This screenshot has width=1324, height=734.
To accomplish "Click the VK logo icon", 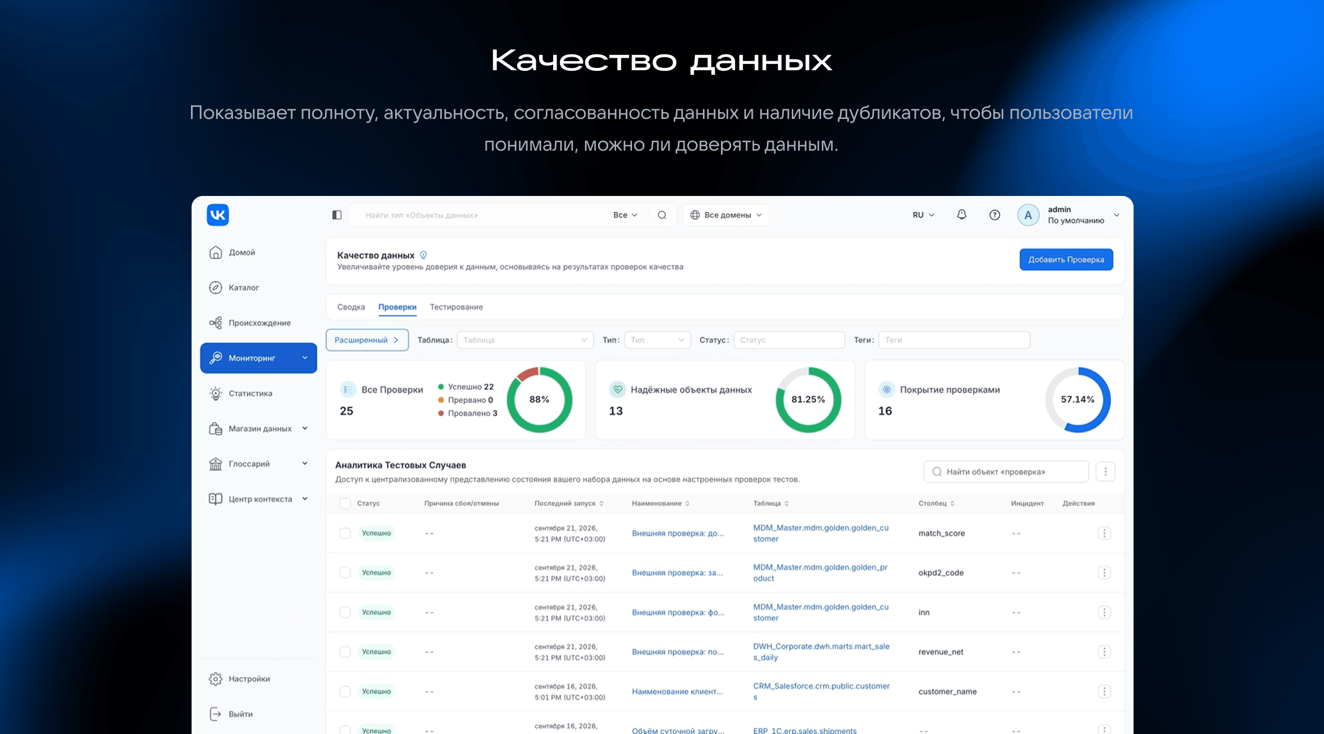I will pyautogui.click(x=218, y=215).
